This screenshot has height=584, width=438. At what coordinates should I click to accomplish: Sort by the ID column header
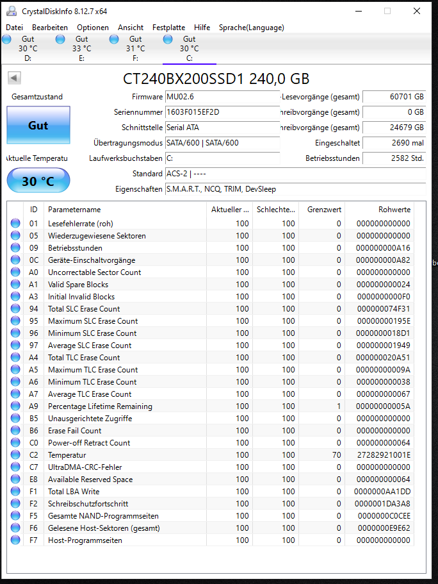[x=33, y=210]
